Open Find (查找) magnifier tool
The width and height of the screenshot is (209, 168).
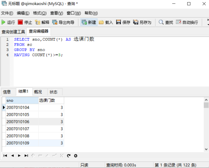(166, 22)
